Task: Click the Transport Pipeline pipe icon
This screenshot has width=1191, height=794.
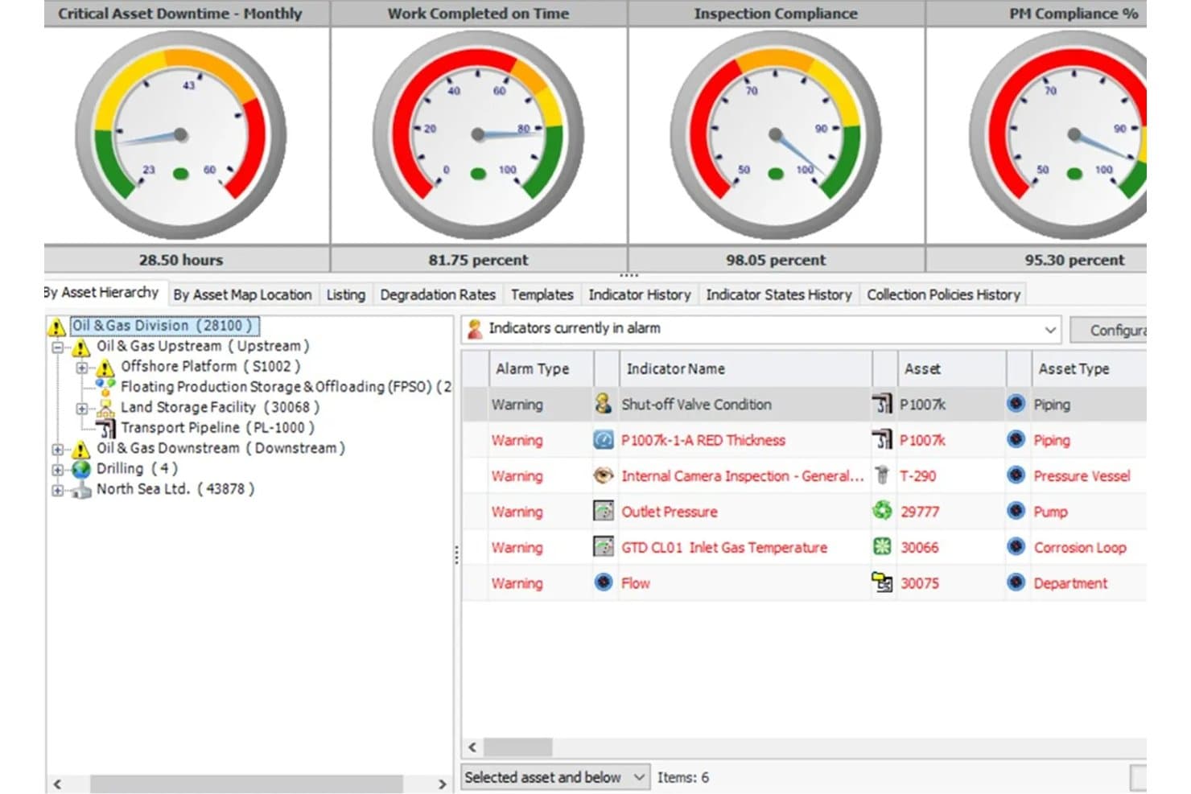Action: (105, 428)
